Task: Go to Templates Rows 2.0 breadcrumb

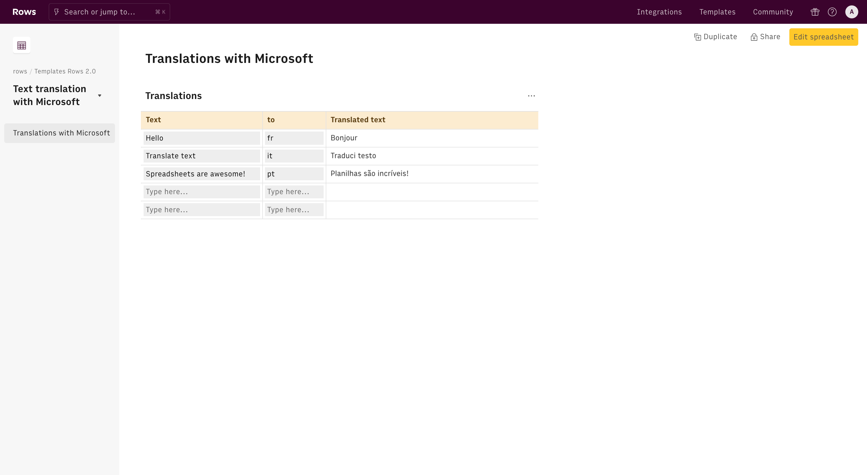Action: [65, 71]
